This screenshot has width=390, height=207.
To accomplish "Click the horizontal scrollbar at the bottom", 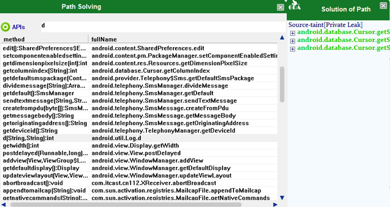I will (126, 204).
